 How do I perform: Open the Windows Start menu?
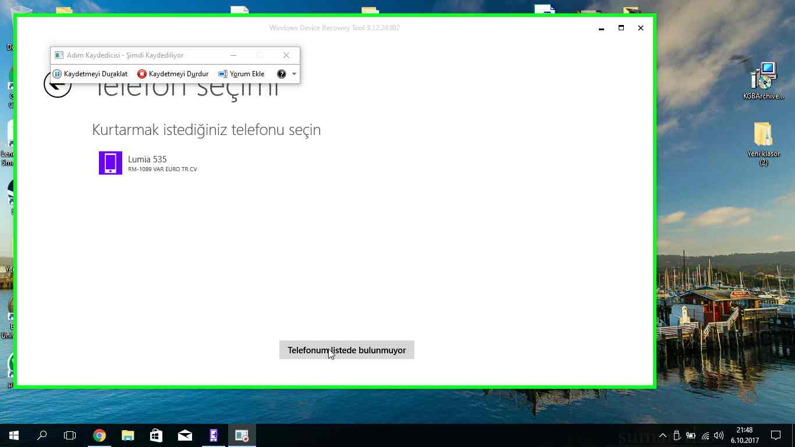[14, 435]
